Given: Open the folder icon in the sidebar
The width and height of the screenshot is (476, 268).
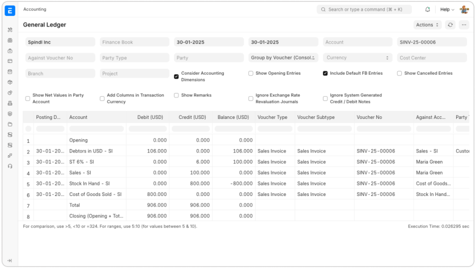Looking at the screenshot, I should [x=10, y=124].
